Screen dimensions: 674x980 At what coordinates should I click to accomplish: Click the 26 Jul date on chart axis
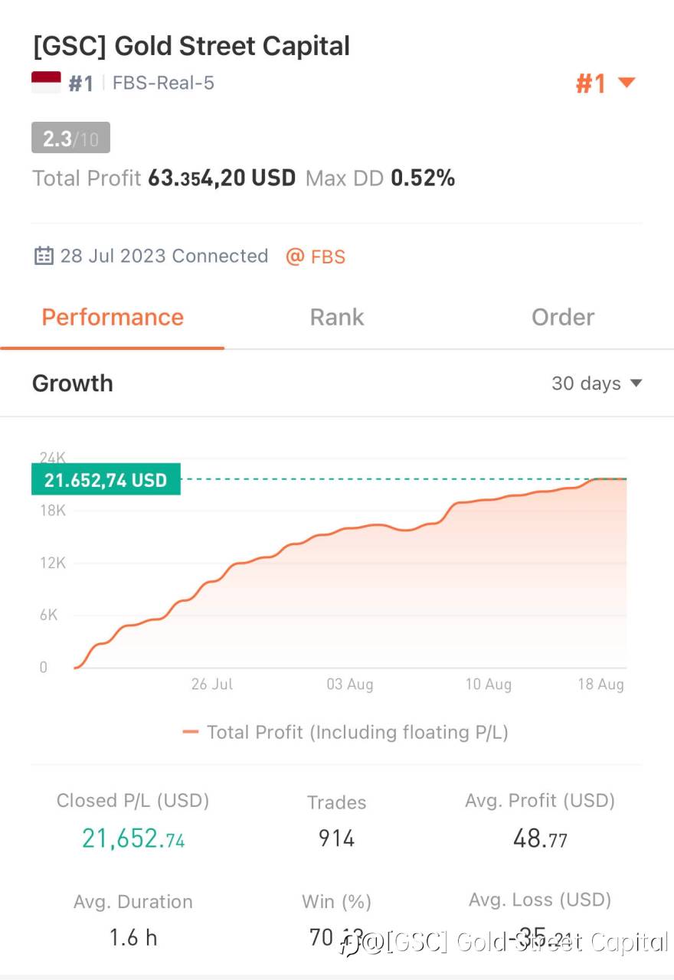pyautogui.click(x=212, y=684)
